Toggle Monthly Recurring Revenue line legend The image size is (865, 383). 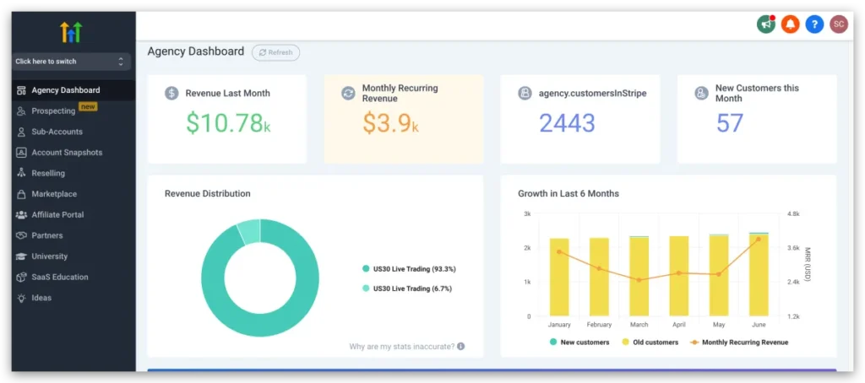(x=739, y=343)
